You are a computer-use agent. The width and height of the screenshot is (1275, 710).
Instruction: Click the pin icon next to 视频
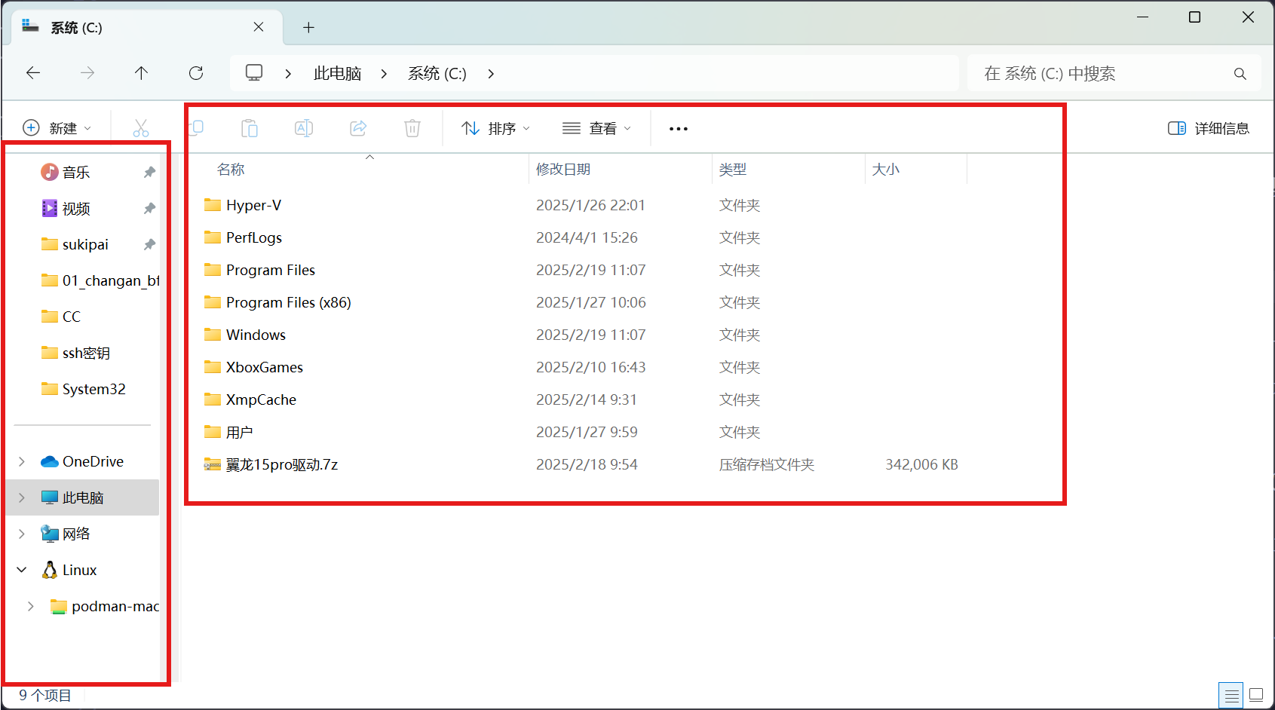point(149,208)
